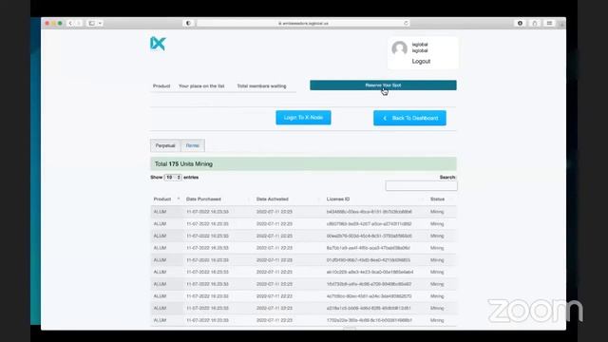Click the user avatar icon

[399, 48]
